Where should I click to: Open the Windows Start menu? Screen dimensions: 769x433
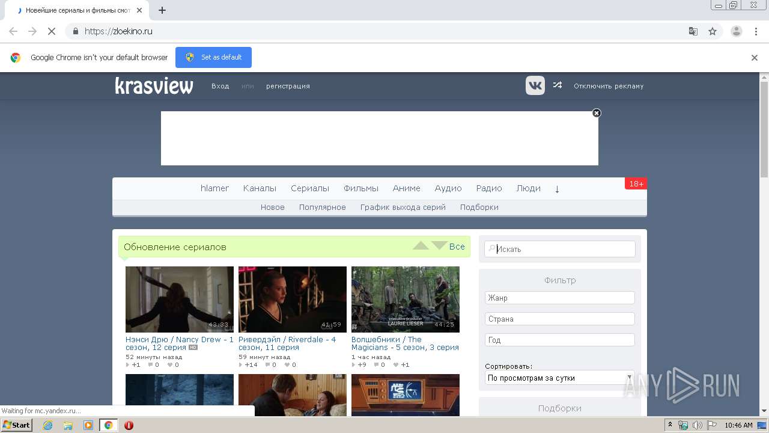16,425
